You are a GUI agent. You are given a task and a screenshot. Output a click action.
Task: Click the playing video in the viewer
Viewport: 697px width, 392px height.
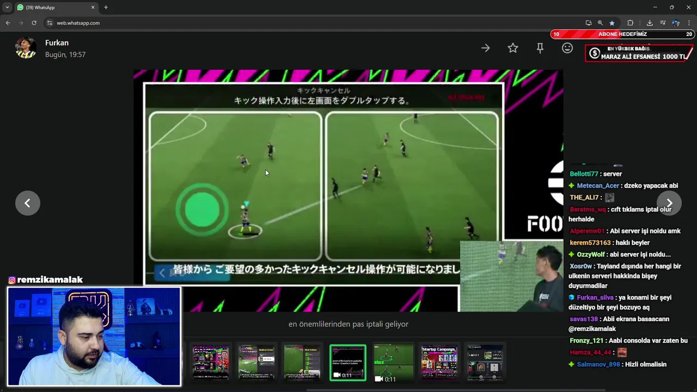348,191
